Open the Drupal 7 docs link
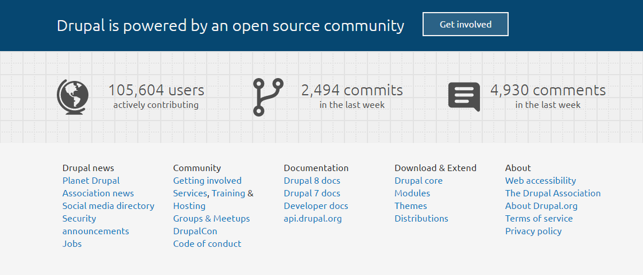This screenshot has height=275, width=643. pyautogui.click(x=312, y=193)
